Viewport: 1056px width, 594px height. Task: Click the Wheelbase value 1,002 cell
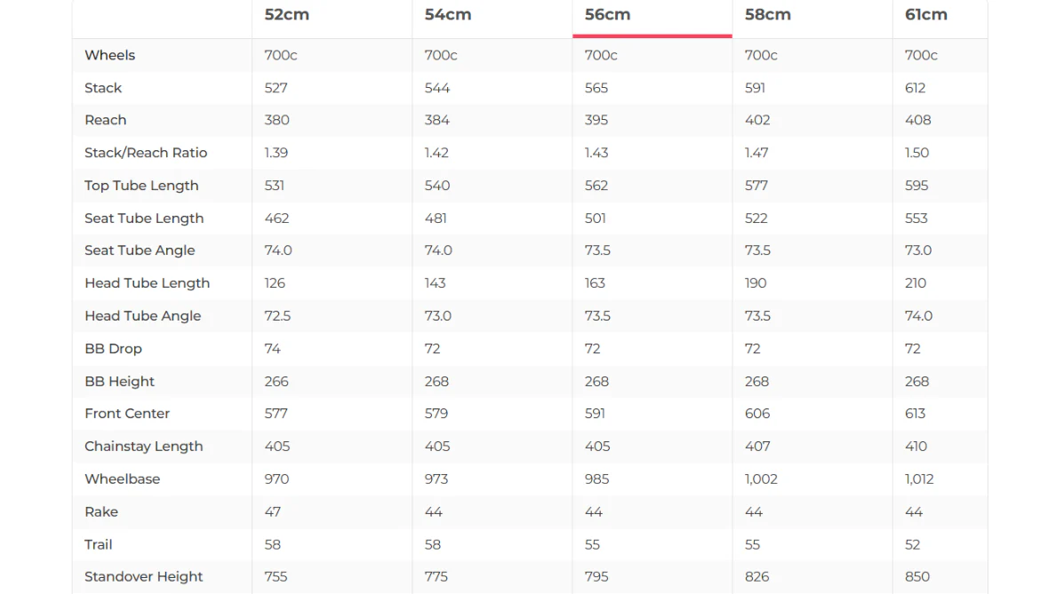coord(761,479)
